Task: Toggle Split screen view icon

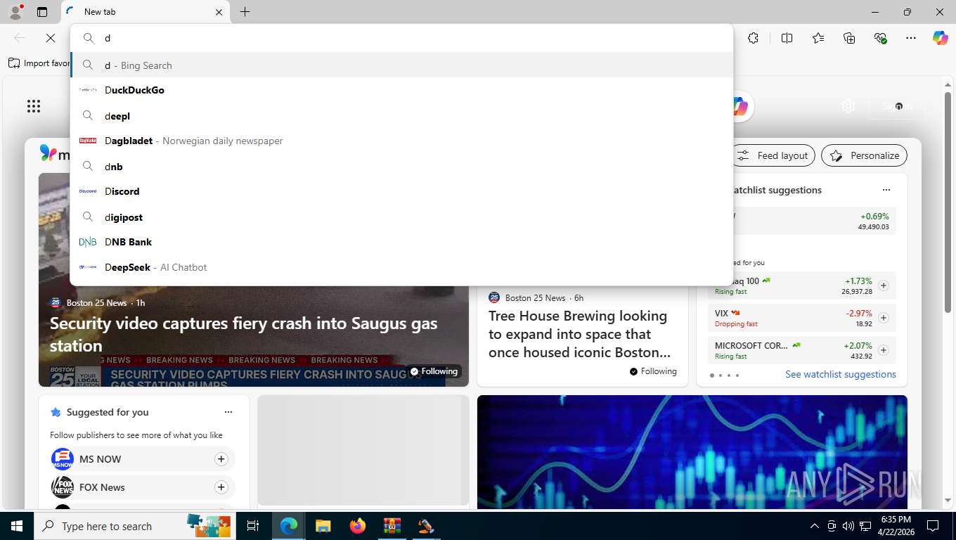Action: [787, 38]
